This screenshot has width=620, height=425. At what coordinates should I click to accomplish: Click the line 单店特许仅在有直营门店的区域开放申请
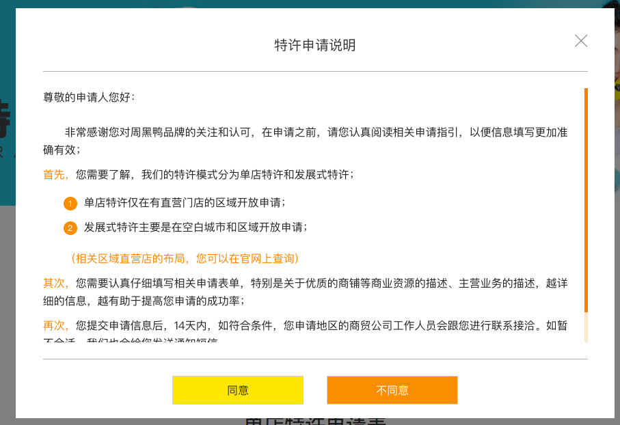pyautogui.click(x=185, y=203)
